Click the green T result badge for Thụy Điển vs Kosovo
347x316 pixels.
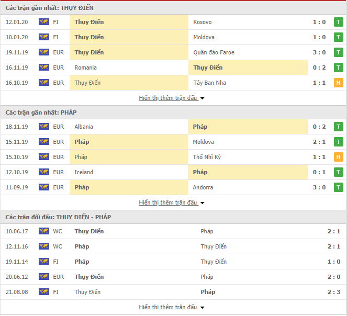(339, 22)
